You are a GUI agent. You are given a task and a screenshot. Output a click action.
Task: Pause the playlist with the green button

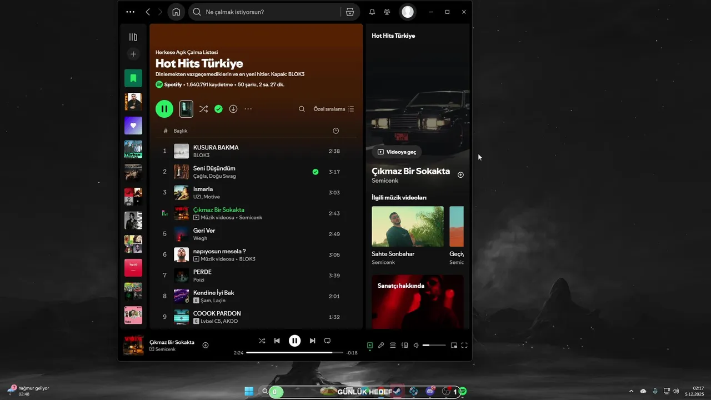164,109
